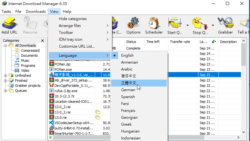Sort by the Status column header
Viewport: 250px width, 141px height.
point(135,42)
